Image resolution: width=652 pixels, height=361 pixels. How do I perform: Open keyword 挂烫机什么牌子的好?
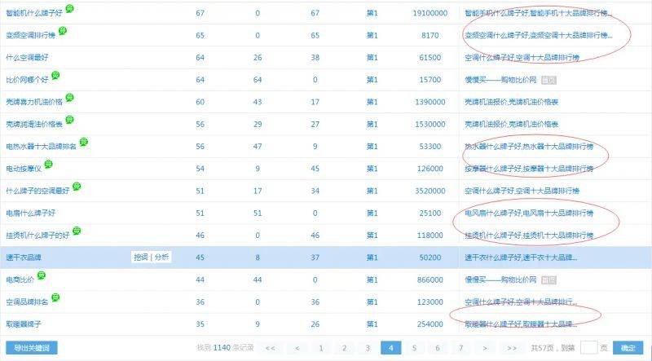click(x=37, y=236)
